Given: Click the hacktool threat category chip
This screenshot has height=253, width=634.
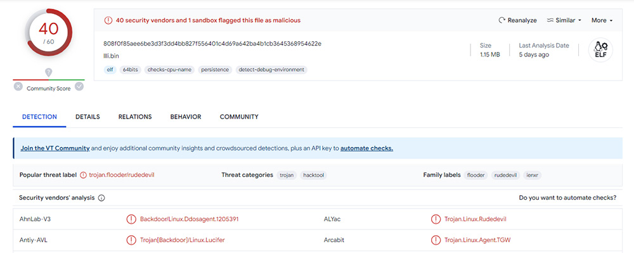Looking at the screenshot, I should coord(313,175).
